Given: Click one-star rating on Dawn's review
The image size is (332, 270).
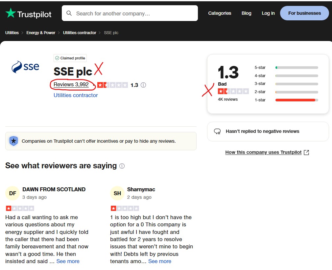Looking at the screenshot, I should (x=20, y=209).
